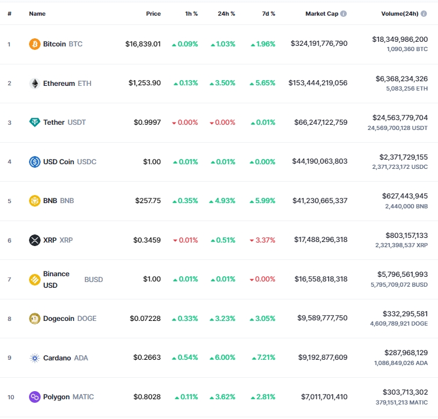438x419 pixels.
Task: Click the Bitcoin logo icon
Action: coord(35,44)
